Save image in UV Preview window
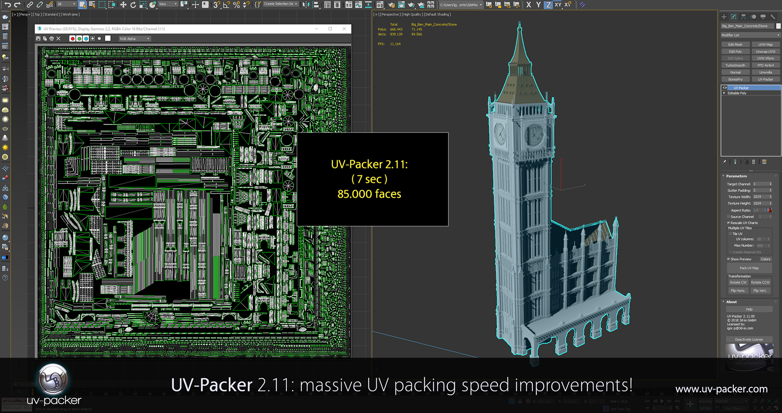Image resolution: width=782 pixels, height=413 pixels. [x=38, y=39]
